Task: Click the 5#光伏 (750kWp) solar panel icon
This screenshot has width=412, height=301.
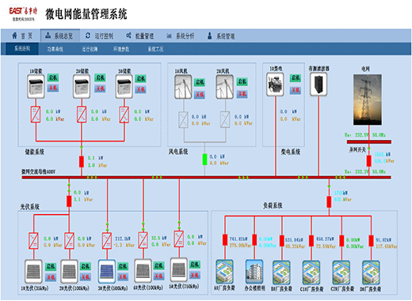Action: [179, 269]
